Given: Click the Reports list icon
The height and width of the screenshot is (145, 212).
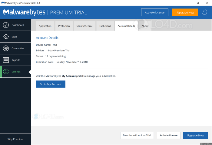Looking at the screenshot, I should pos(6,60).
